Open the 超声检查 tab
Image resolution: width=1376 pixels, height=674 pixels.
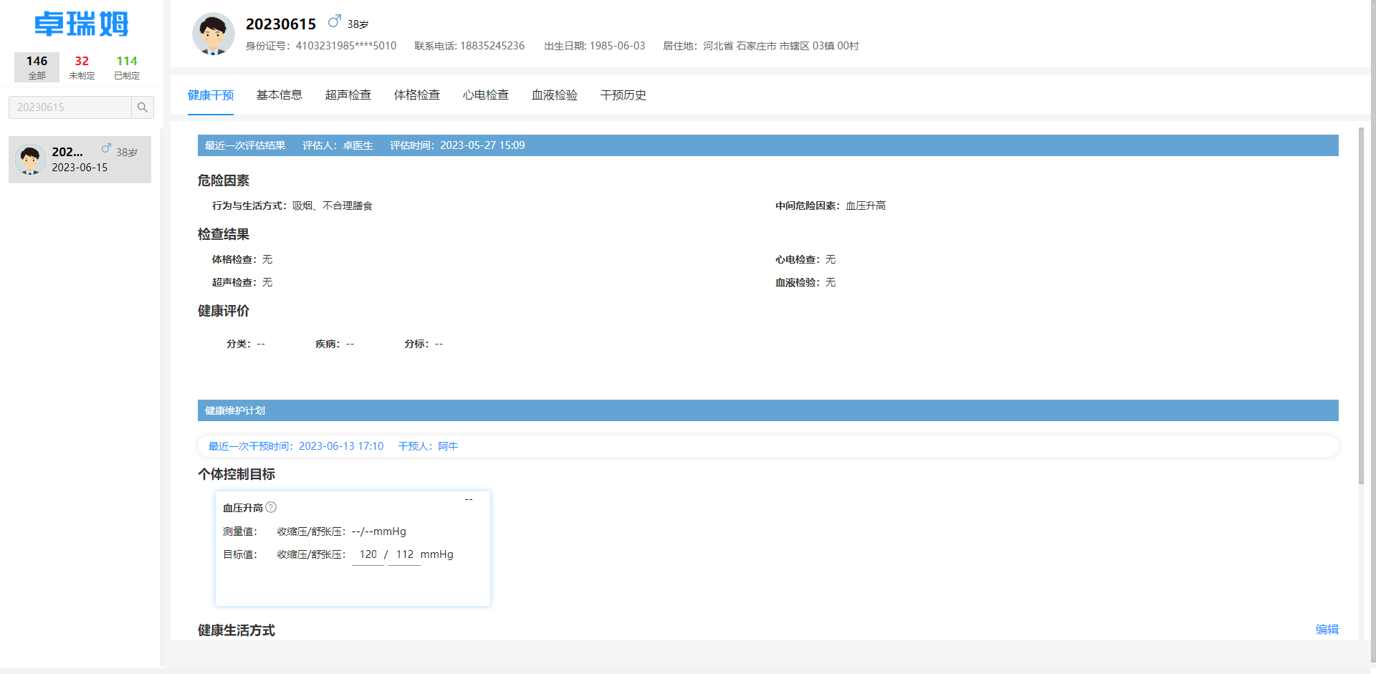(x=348, y=95)
